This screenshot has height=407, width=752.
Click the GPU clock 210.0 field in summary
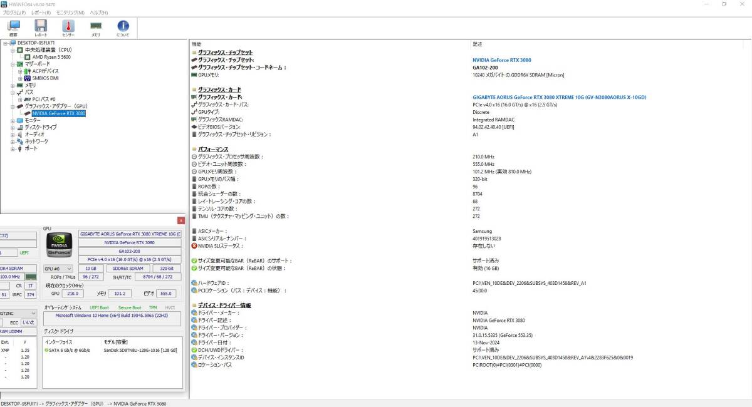(73, 293)
